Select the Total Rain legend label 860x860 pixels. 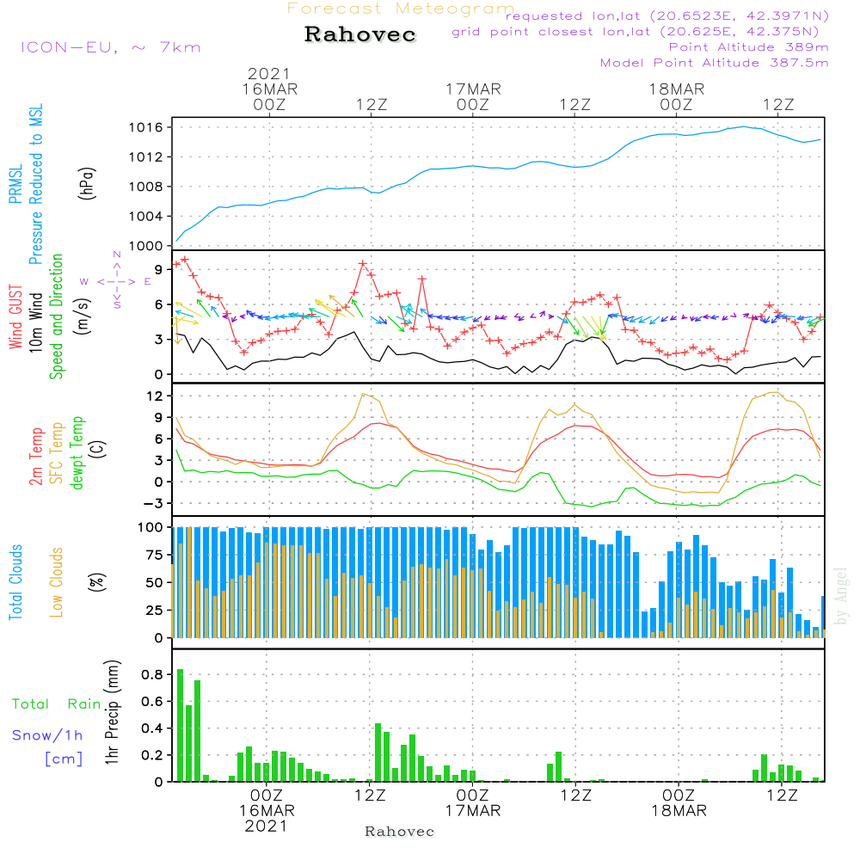(x=57, y=703)
